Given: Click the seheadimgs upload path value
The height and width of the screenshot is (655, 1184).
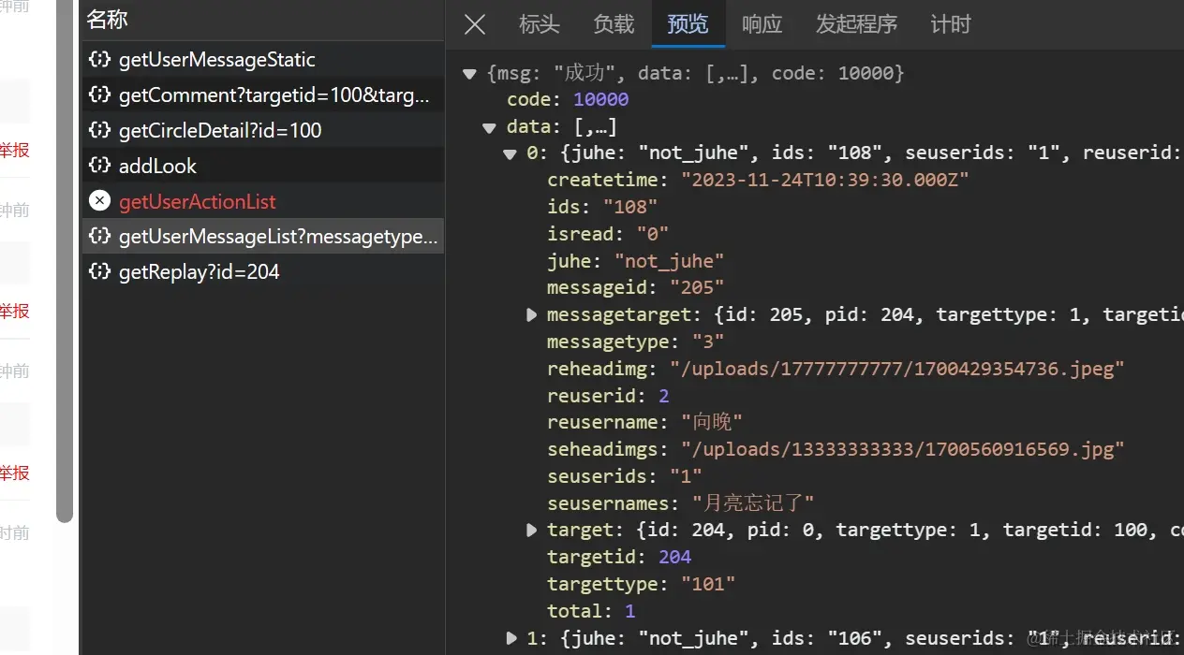Looking at the screenshot, I should click(903, 449).
